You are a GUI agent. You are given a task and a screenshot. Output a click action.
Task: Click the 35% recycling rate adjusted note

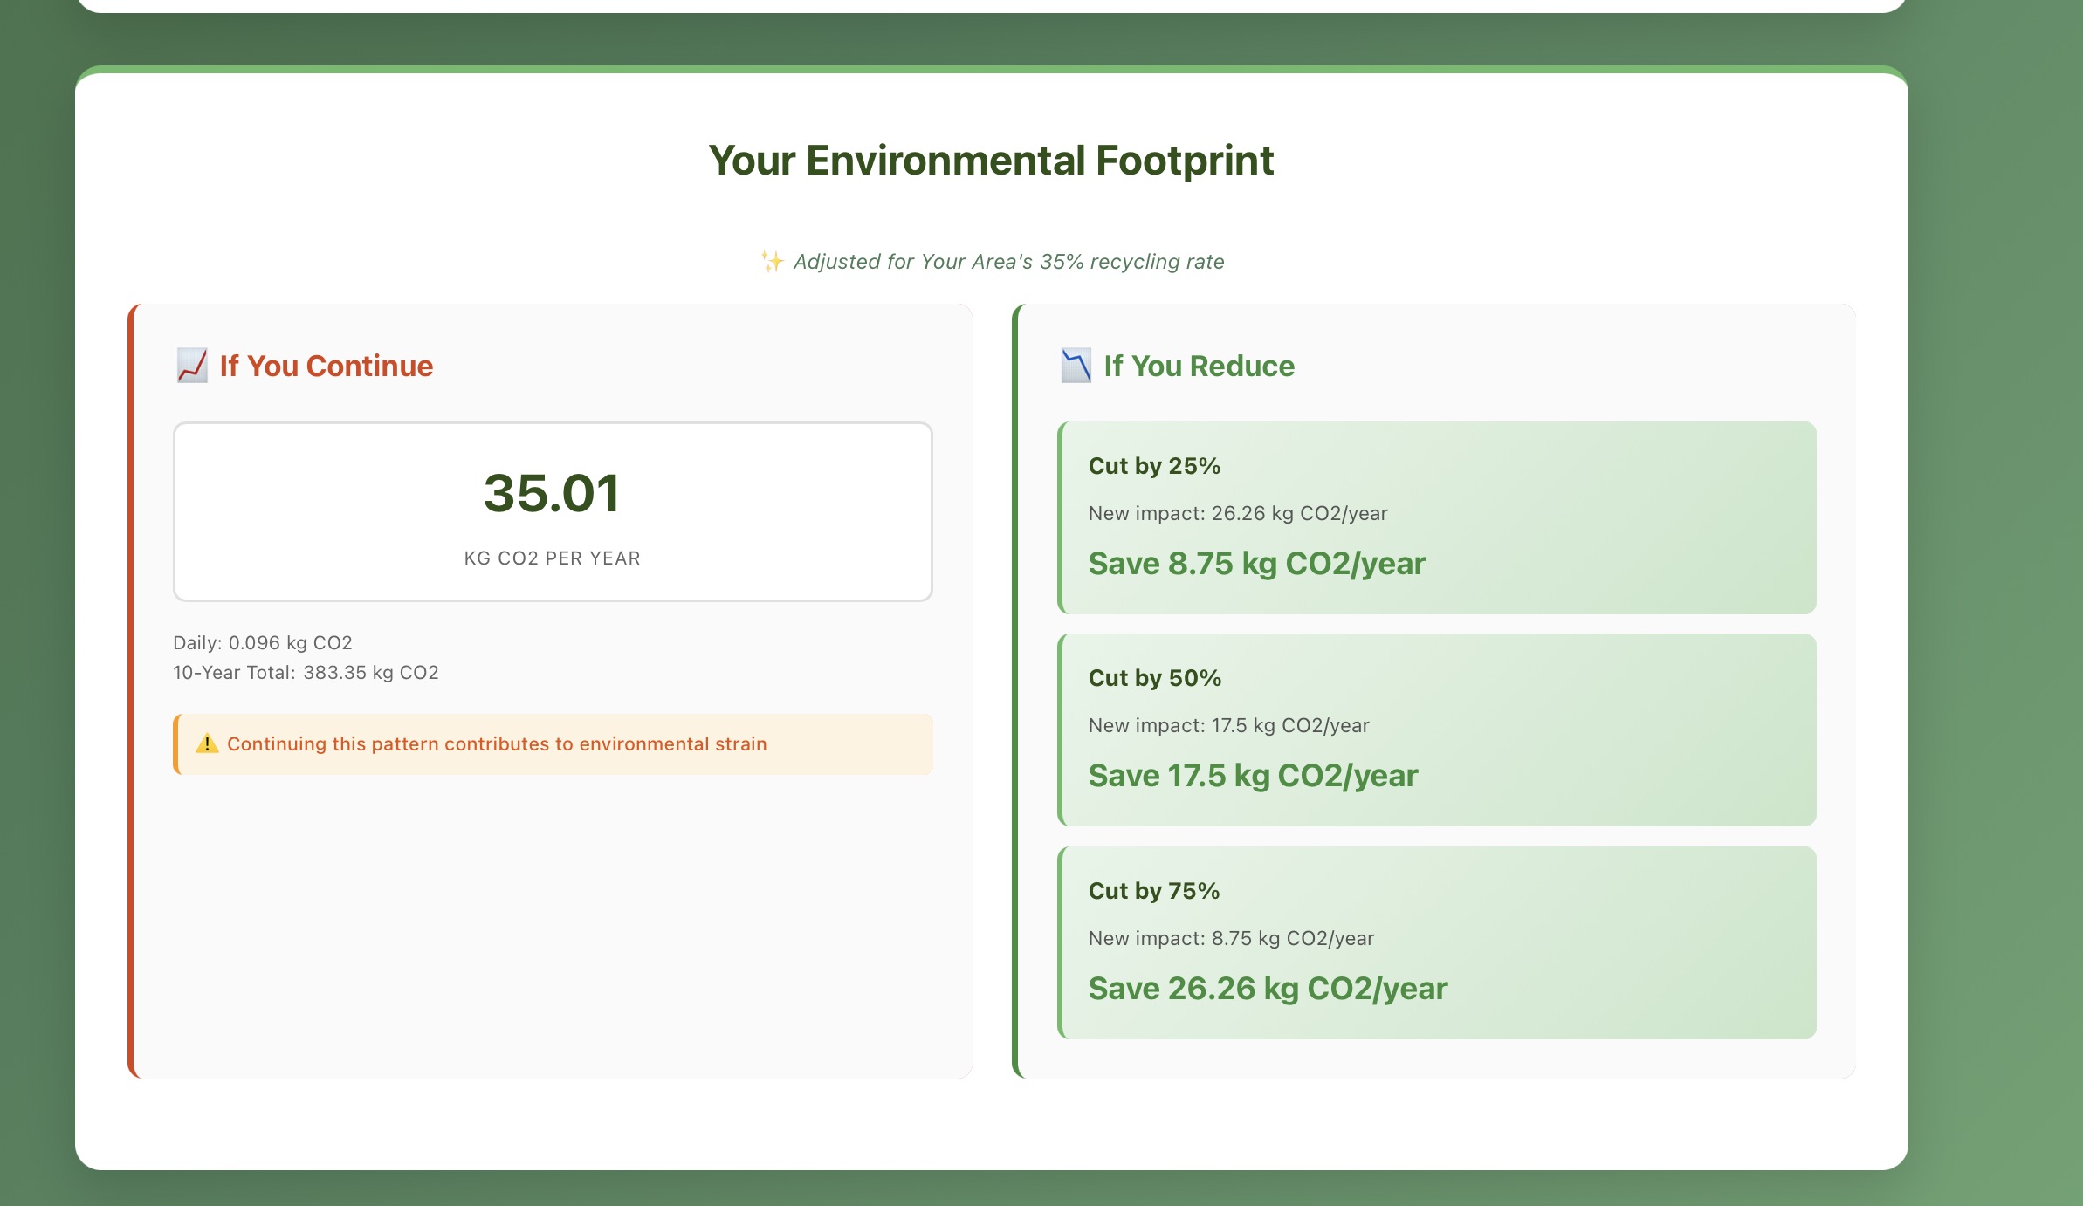pyautogui.click(x=1008, y=262)
